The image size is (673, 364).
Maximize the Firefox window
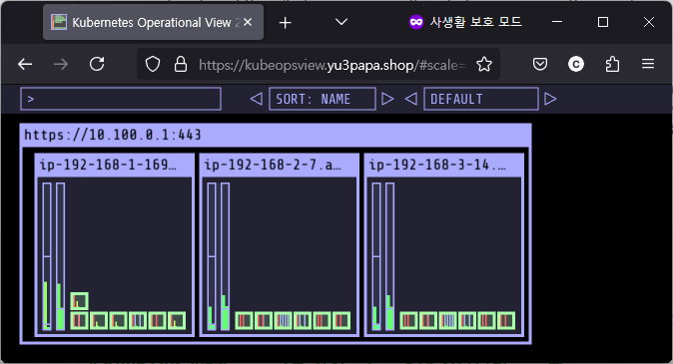click(x=603, y=22)
